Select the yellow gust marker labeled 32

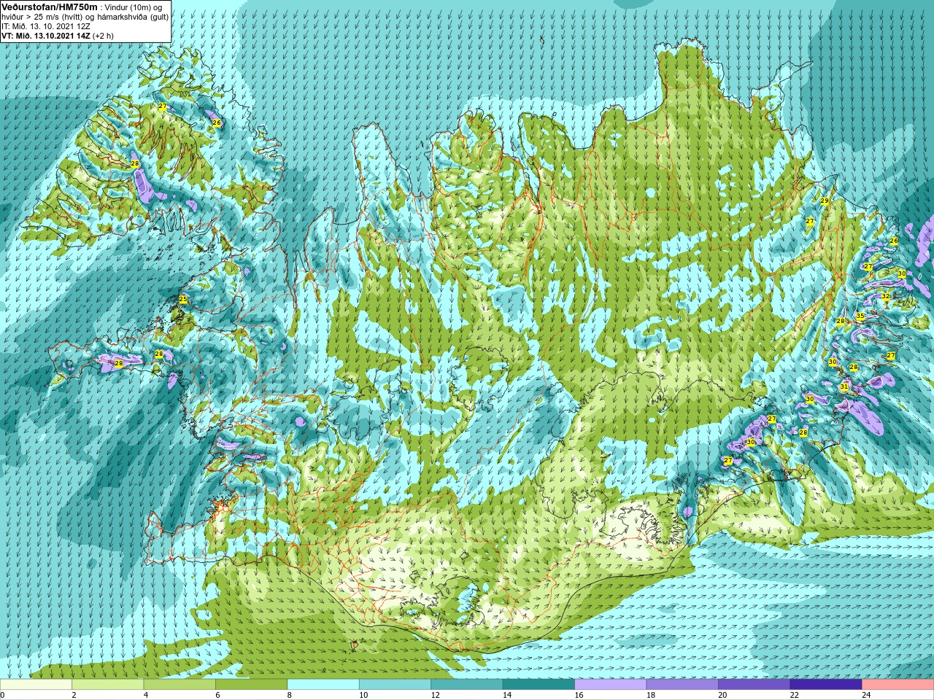click(886, 296)
